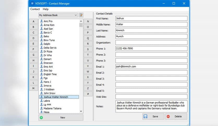Viewport: 218px width, 126px height.
Task: Select the contact Barco C
Action: click(48, 33)
